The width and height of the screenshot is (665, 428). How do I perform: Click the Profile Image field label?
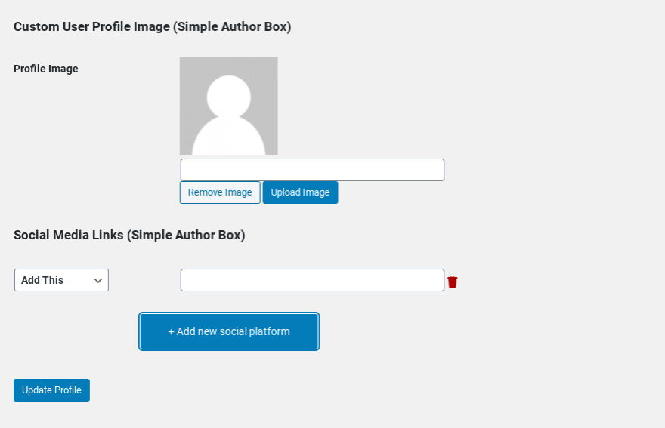click(46, 69)
